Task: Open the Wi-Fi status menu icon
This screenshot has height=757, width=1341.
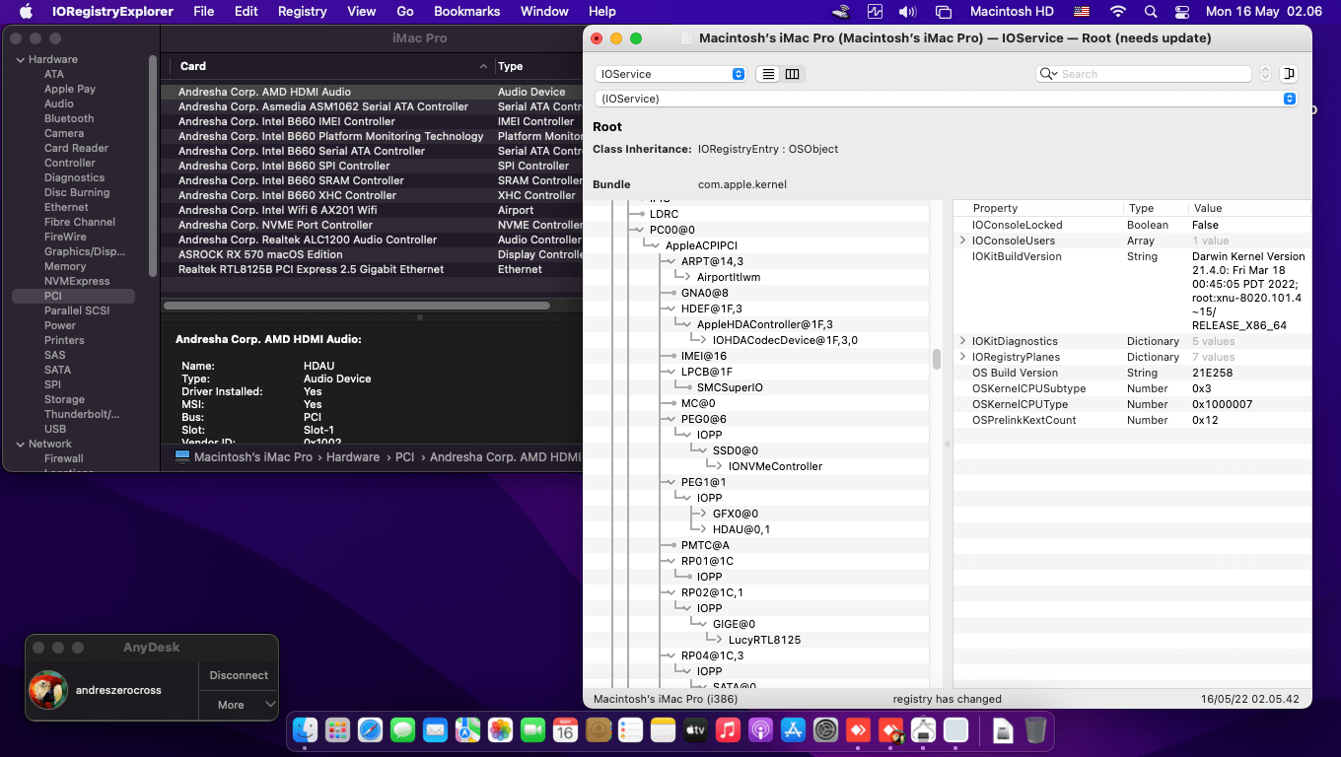Action: [x=1117, y=12]
